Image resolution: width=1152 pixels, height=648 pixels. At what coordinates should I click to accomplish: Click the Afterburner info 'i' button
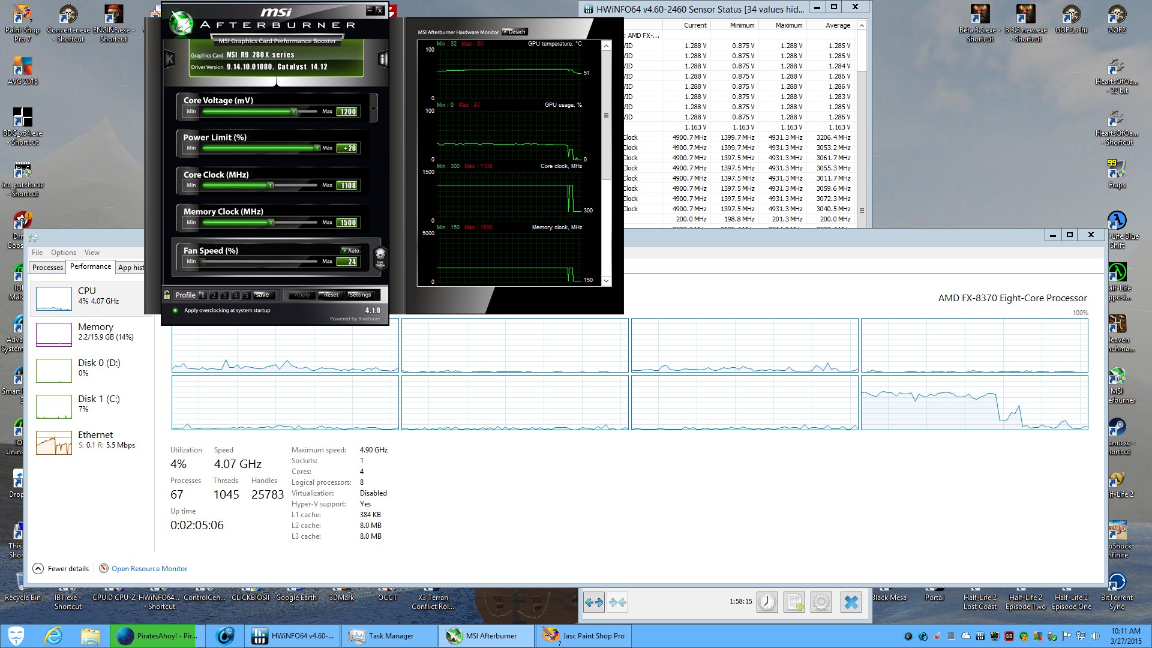pos(382,59)
